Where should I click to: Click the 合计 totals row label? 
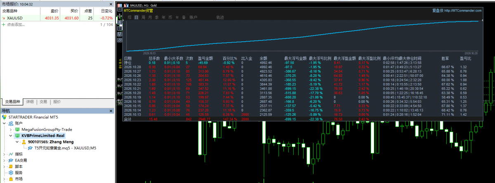click(x=128, y=119)
